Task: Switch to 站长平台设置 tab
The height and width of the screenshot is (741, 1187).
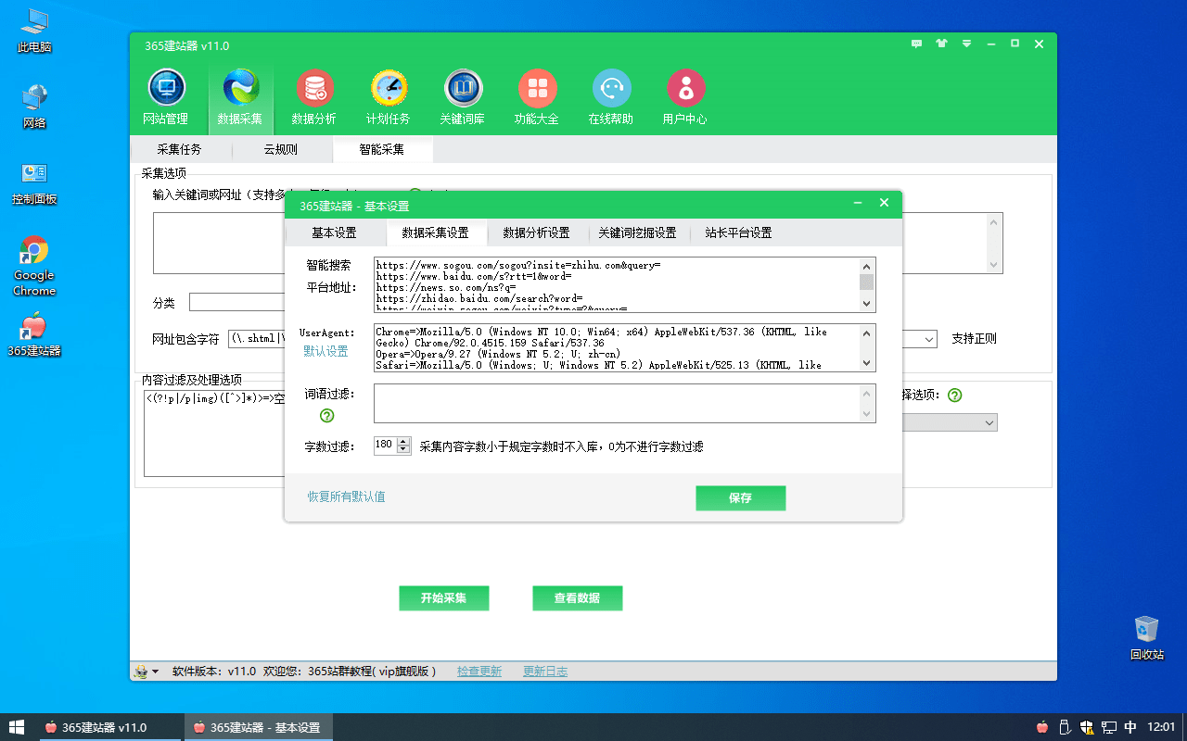Action: tap(738, 232)
